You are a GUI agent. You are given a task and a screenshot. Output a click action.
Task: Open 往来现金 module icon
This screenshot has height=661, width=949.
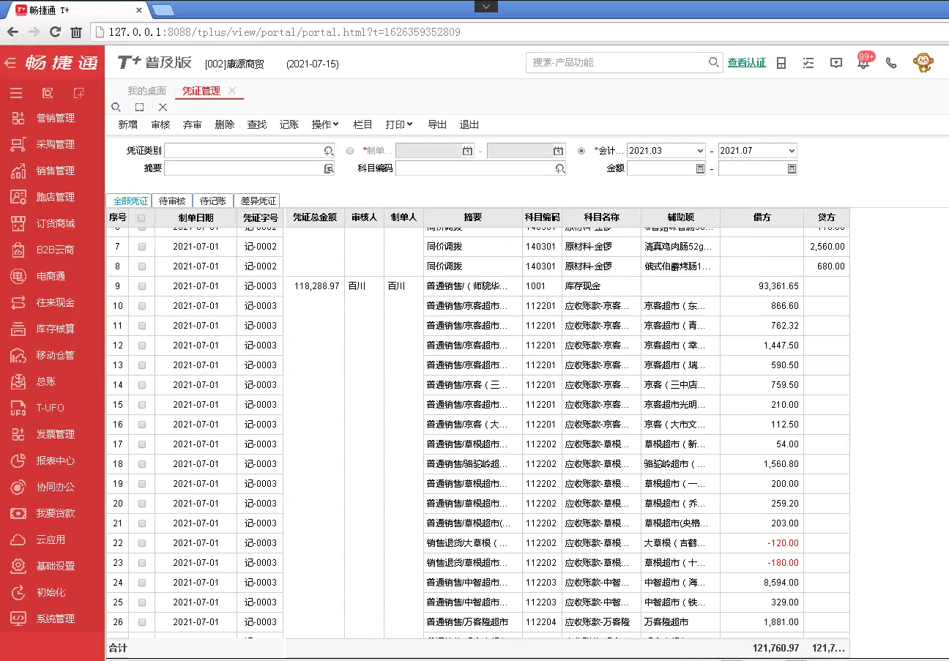(18, 302)
